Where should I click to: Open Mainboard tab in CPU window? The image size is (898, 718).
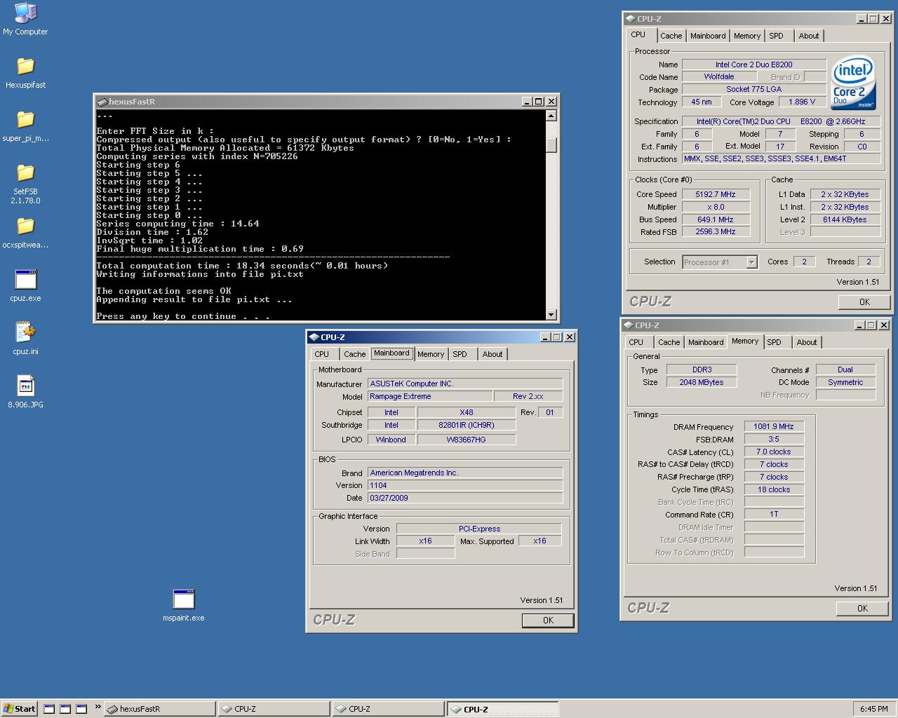[708, 36]
